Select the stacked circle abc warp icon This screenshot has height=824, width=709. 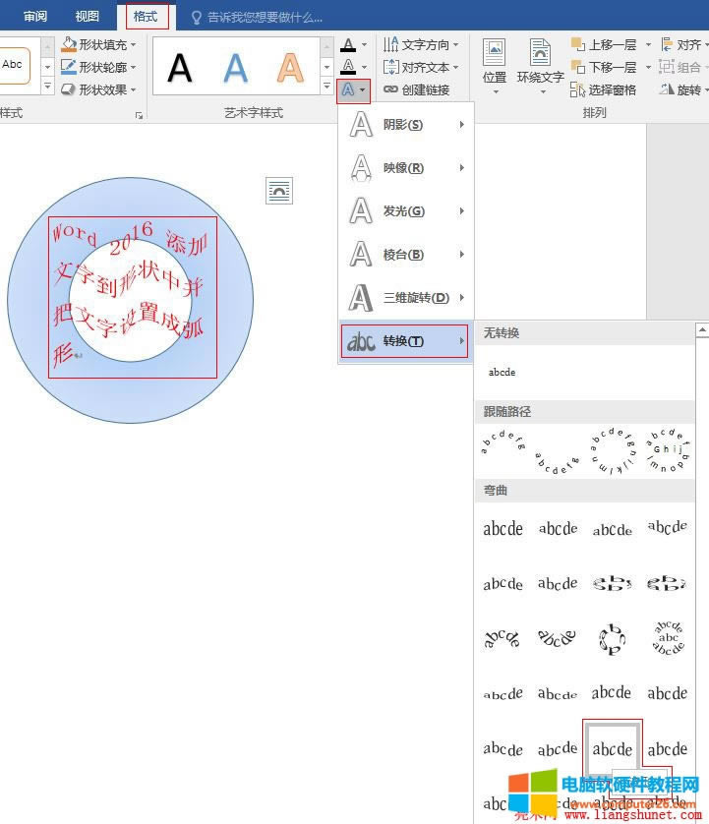click(x=668, y=638)
